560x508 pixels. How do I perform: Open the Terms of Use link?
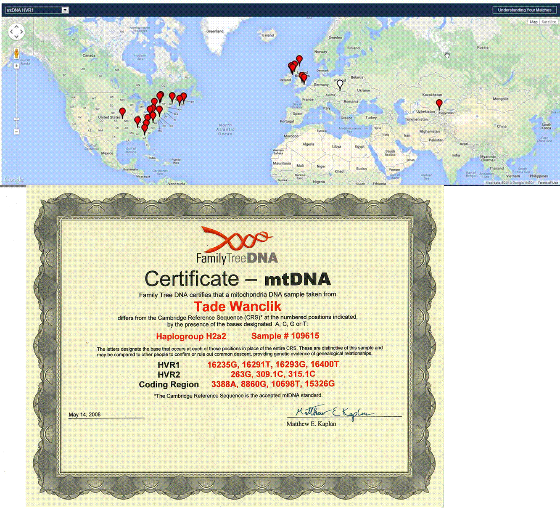pyautogui.click(x=548, y=183)
